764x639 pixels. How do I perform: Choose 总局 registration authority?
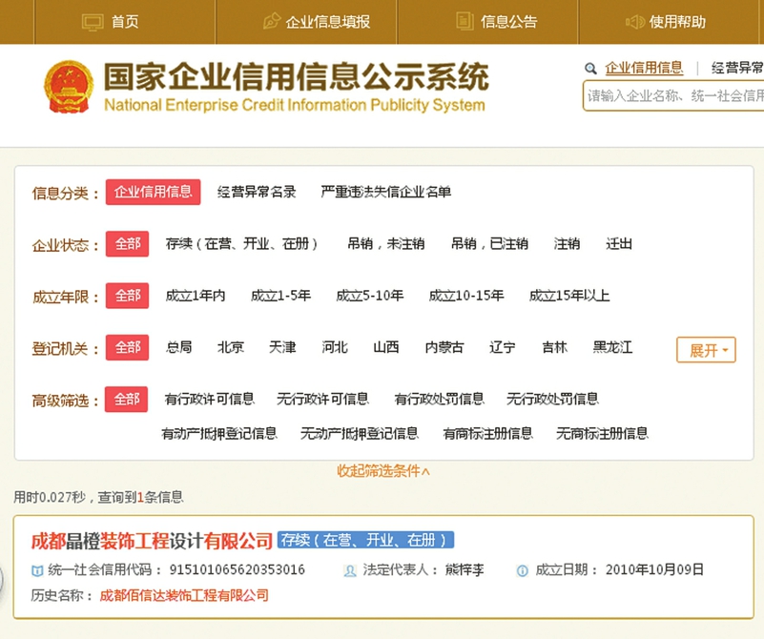(x=178, y=347)
